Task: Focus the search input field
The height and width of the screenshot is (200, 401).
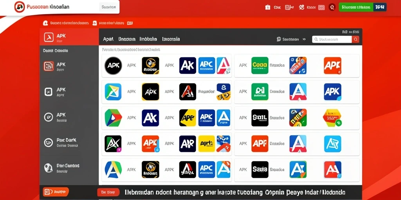Action: tap(332, 39)
